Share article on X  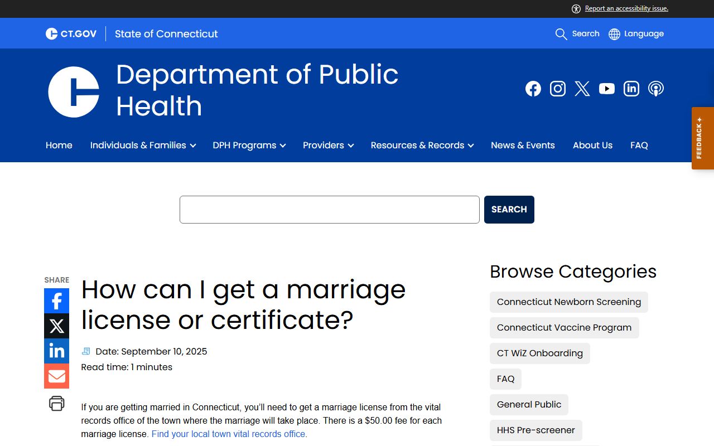coord(56,326)
